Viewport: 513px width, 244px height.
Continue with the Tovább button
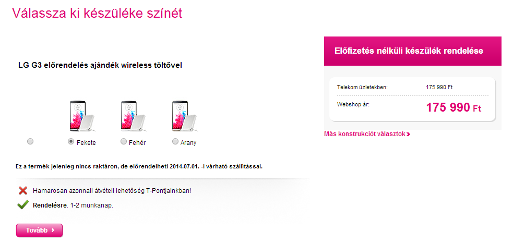coord(39,230)
